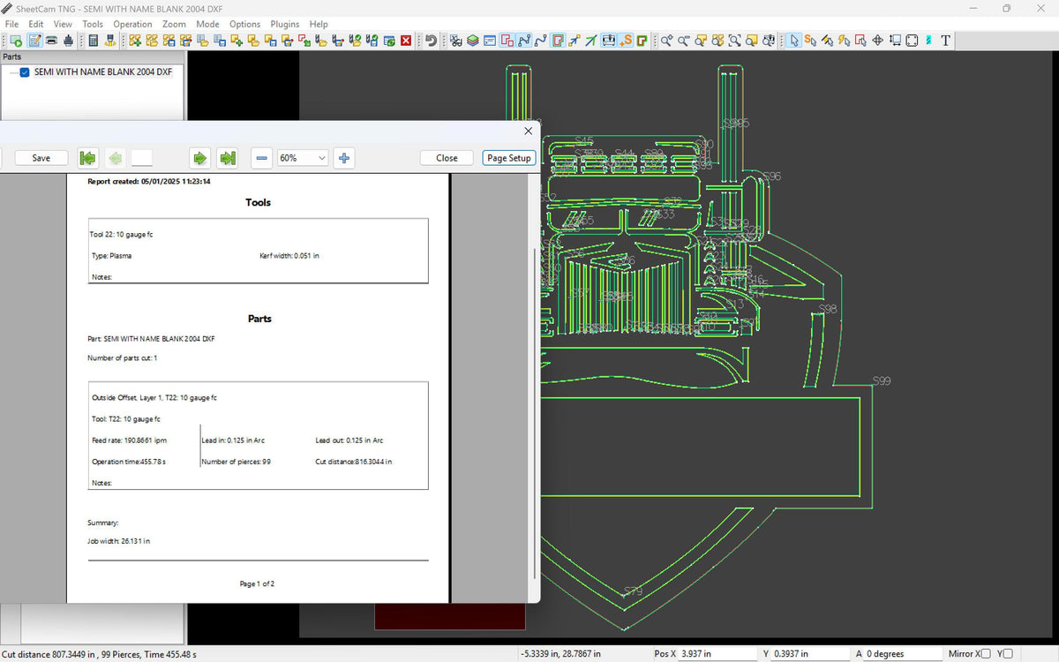Click the S79 label on canvas

633,591
